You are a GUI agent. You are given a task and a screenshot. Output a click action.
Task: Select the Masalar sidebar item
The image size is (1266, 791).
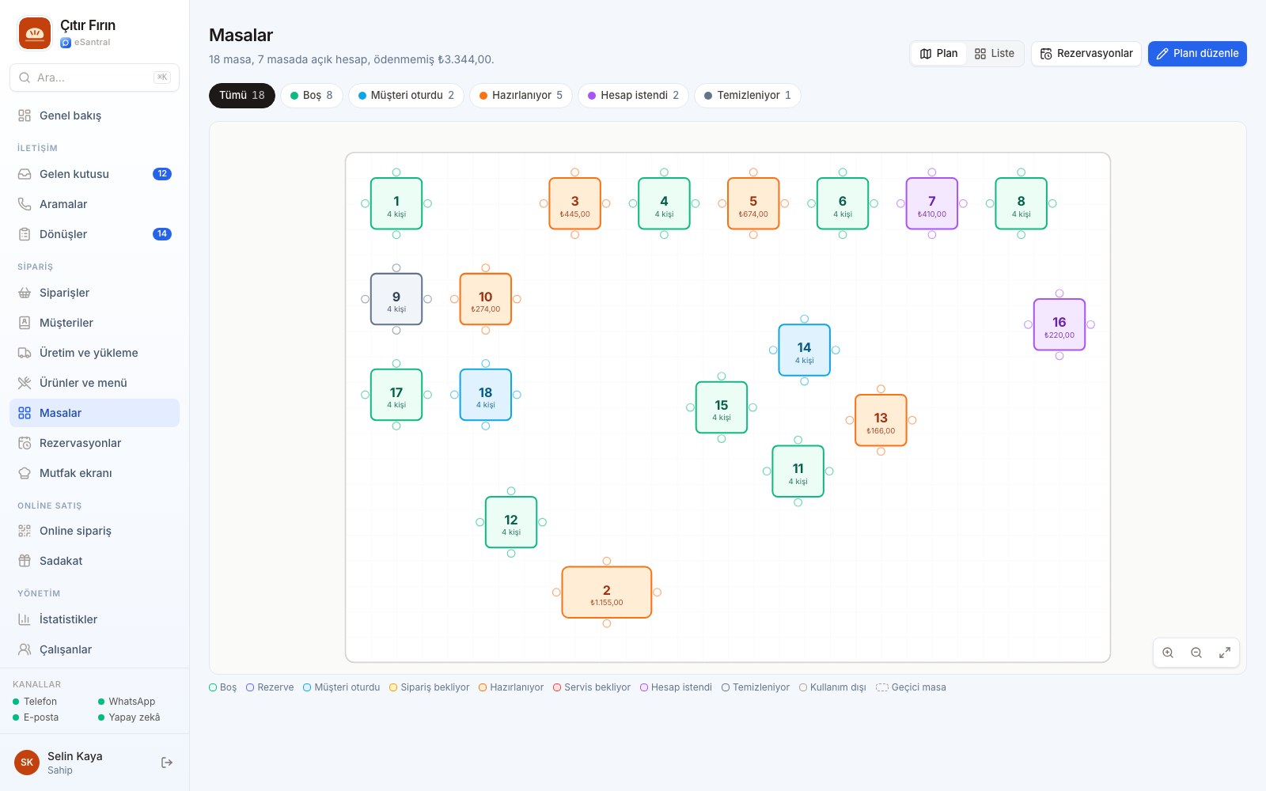95,413
